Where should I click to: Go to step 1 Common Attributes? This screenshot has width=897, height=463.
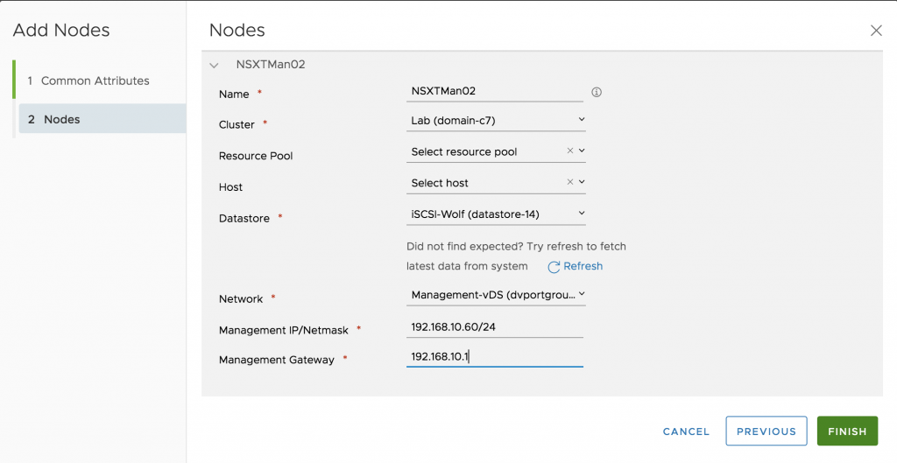[95, 81]
